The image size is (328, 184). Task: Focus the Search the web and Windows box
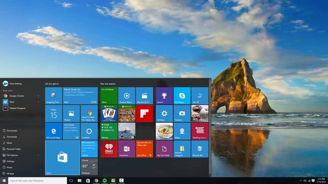coord(37,180)
